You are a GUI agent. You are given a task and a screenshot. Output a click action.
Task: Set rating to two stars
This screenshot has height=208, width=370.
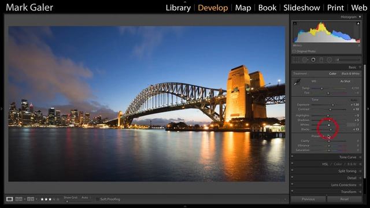[x=46, y=199]
